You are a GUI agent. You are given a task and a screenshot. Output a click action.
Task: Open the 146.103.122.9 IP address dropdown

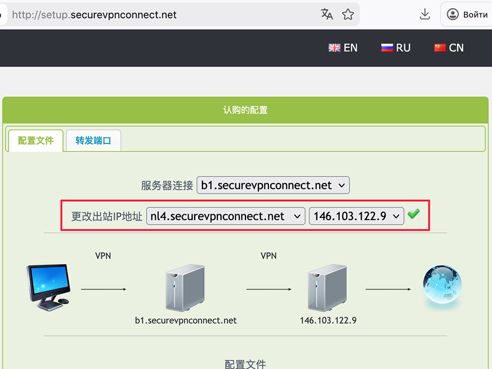pos(356,216)
